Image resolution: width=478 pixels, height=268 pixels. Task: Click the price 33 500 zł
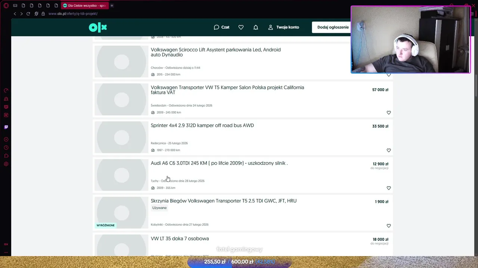tap(380, 126)
